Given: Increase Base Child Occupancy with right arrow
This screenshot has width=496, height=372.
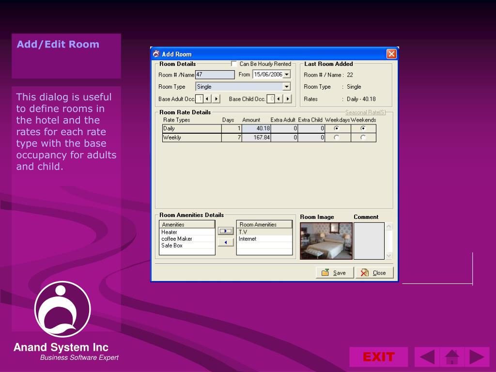Looking at the screenshot, I should 288,99.
